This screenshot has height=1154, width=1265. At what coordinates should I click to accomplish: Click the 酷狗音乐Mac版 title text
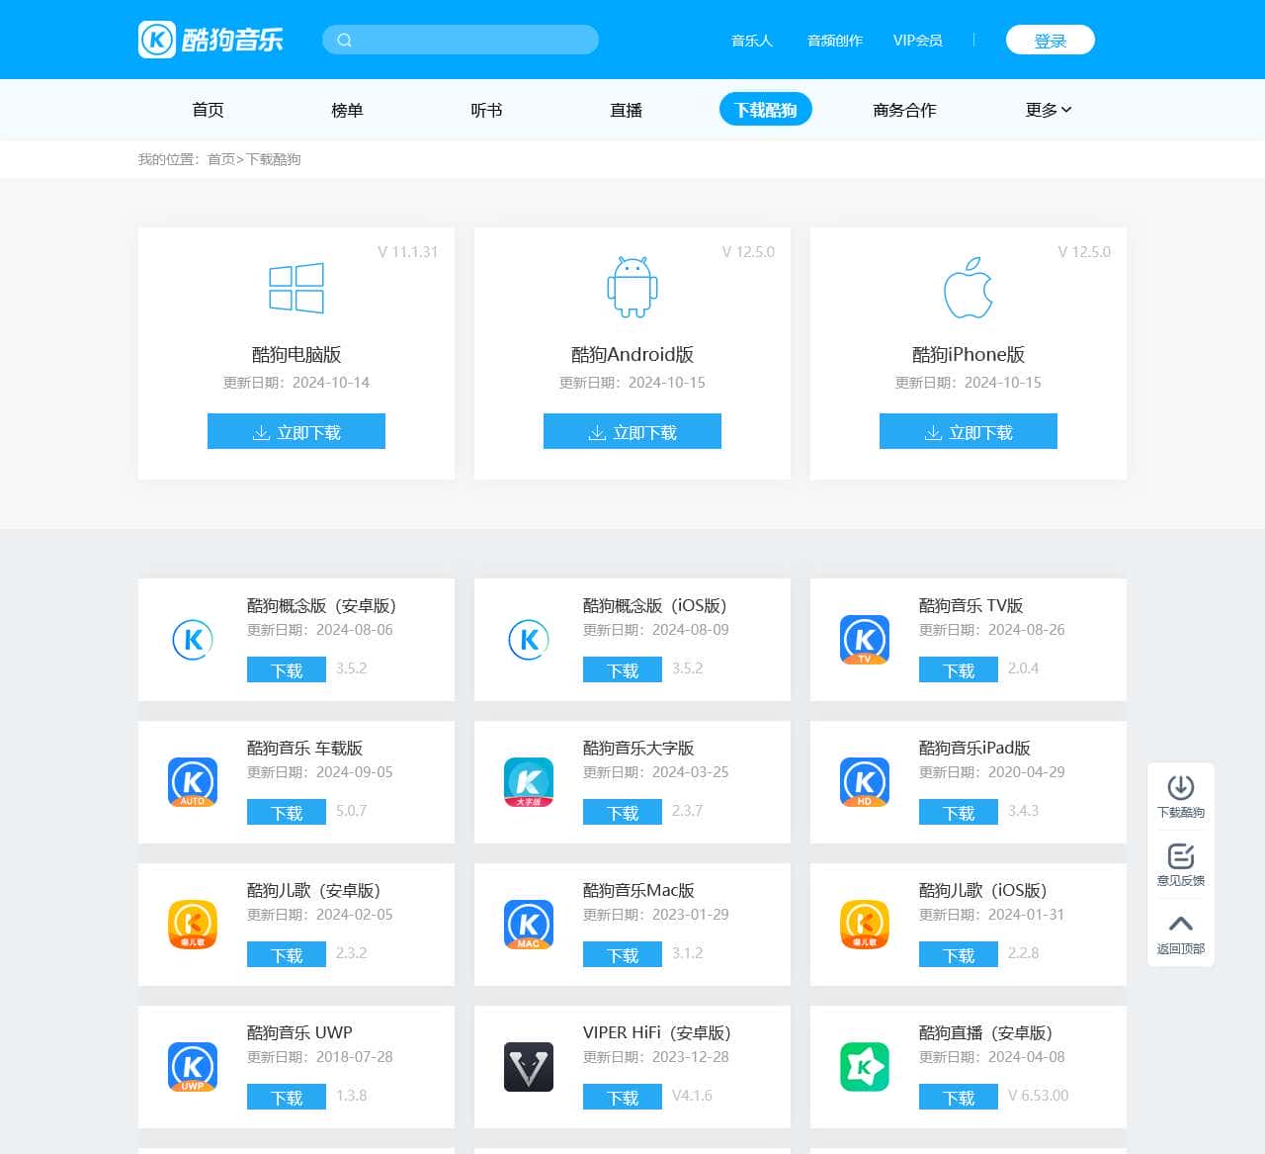click(x=638, y=890)
